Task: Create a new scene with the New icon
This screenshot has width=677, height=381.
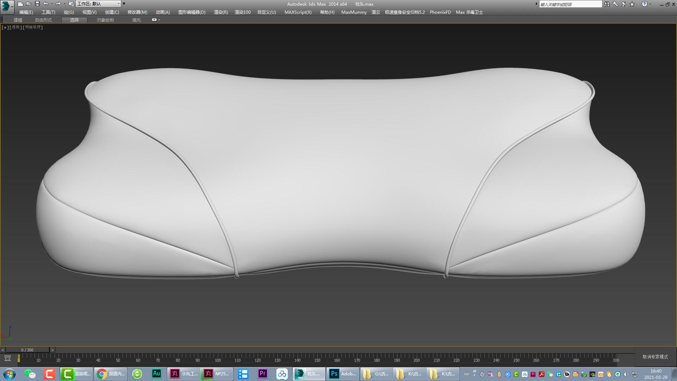Action: pos(20,4)
